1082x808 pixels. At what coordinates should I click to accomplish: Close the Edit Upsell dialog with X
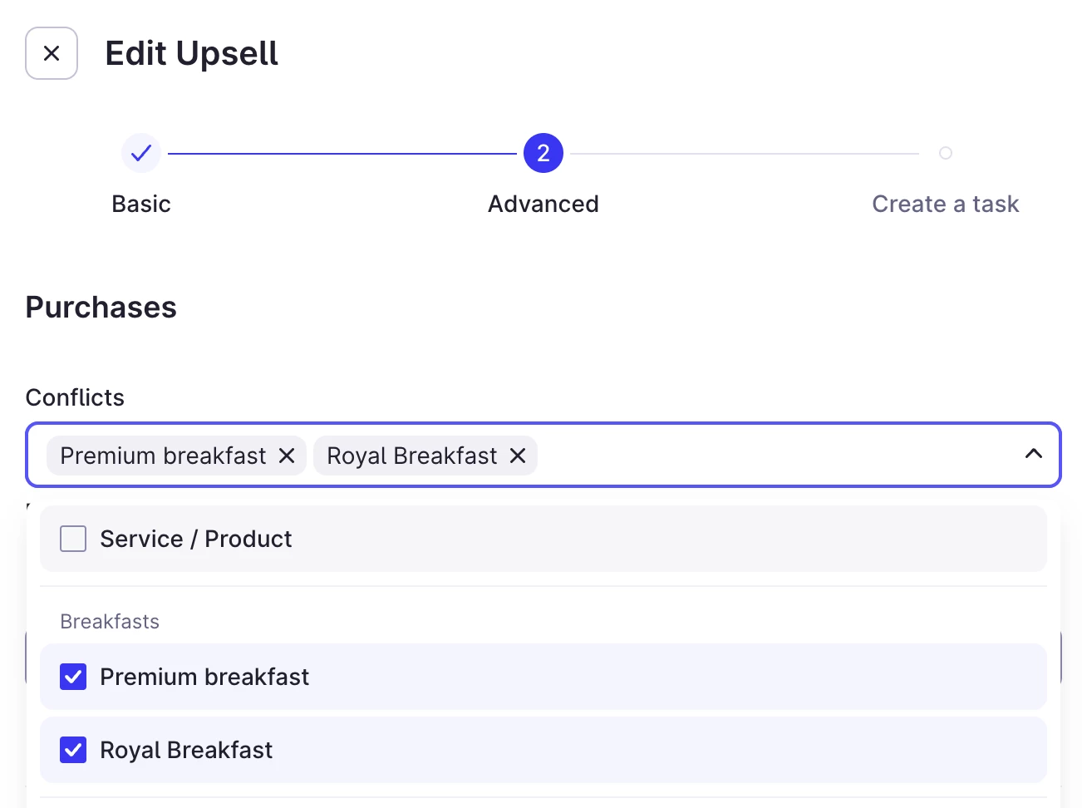tap(52, 53)
